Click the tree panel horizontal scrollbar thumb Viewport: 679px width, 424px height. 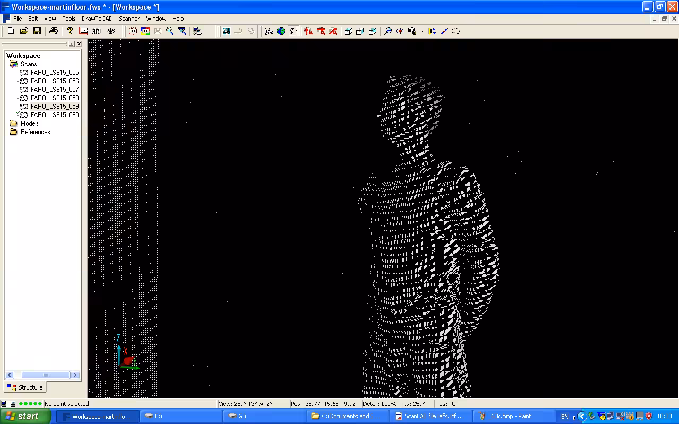pyautogui.click(x=45, y=375)
